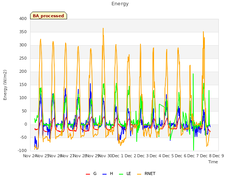Toggle the RNET series legend entry

coord(146,173)
